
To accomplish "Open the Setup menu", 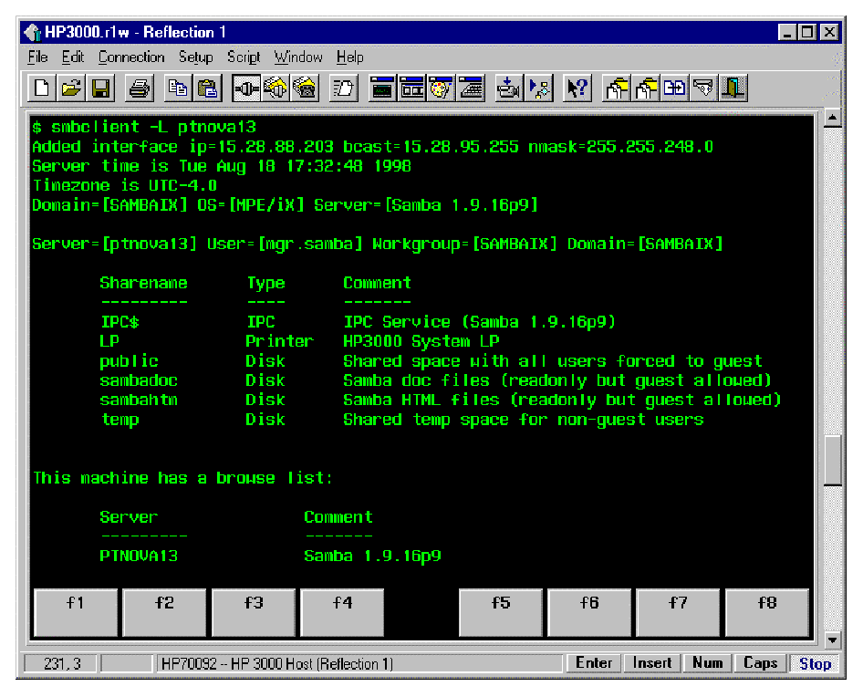I will tap(195, 57).
